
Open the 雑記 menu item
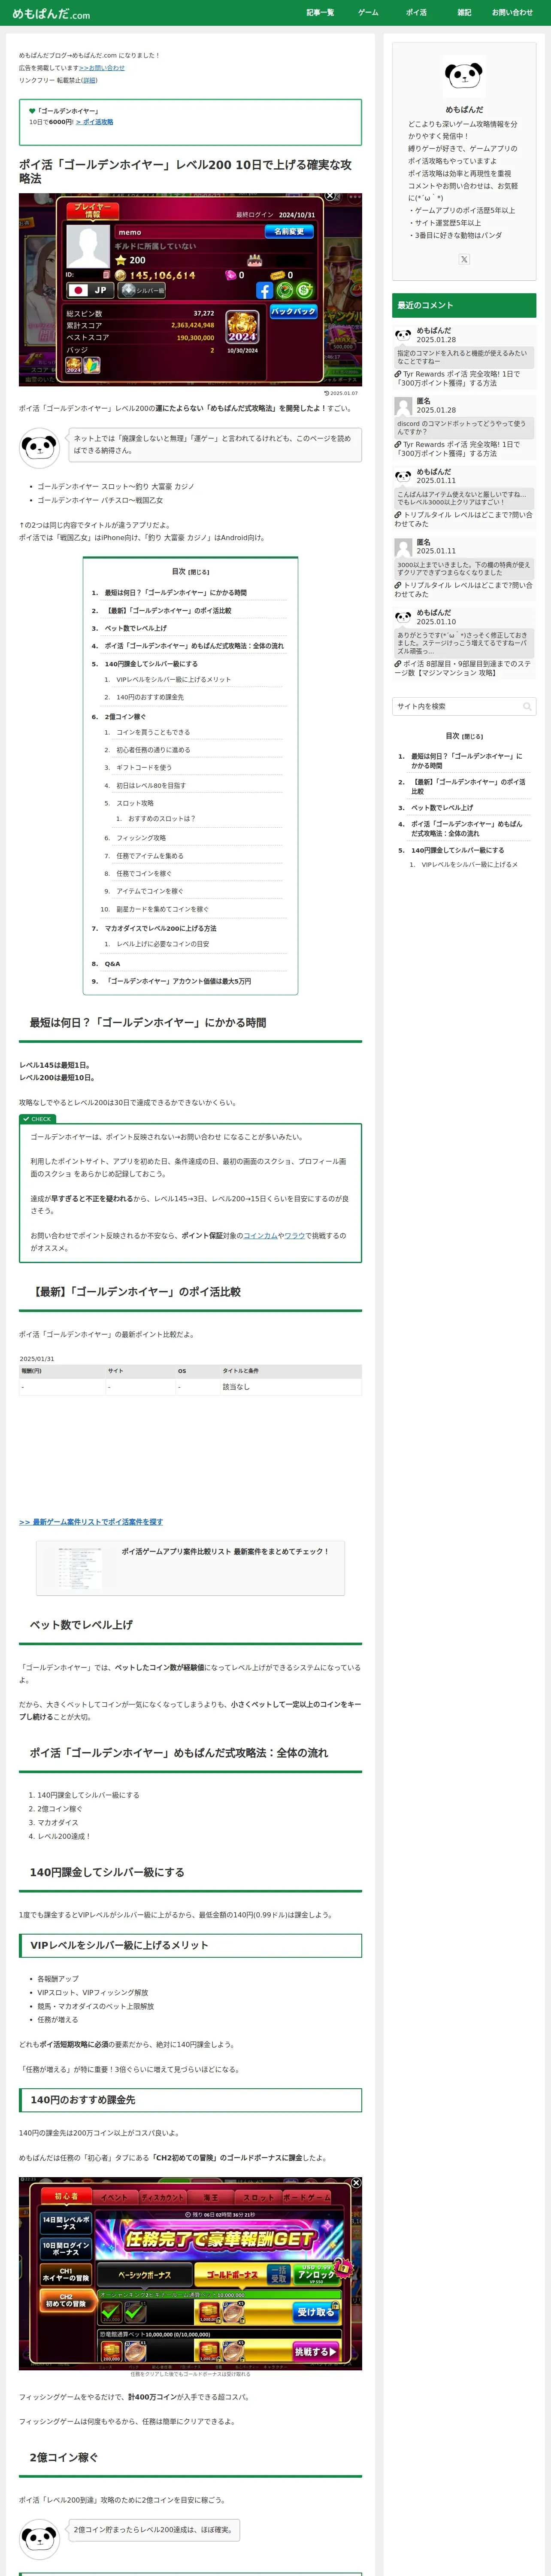tap(464, 13)
